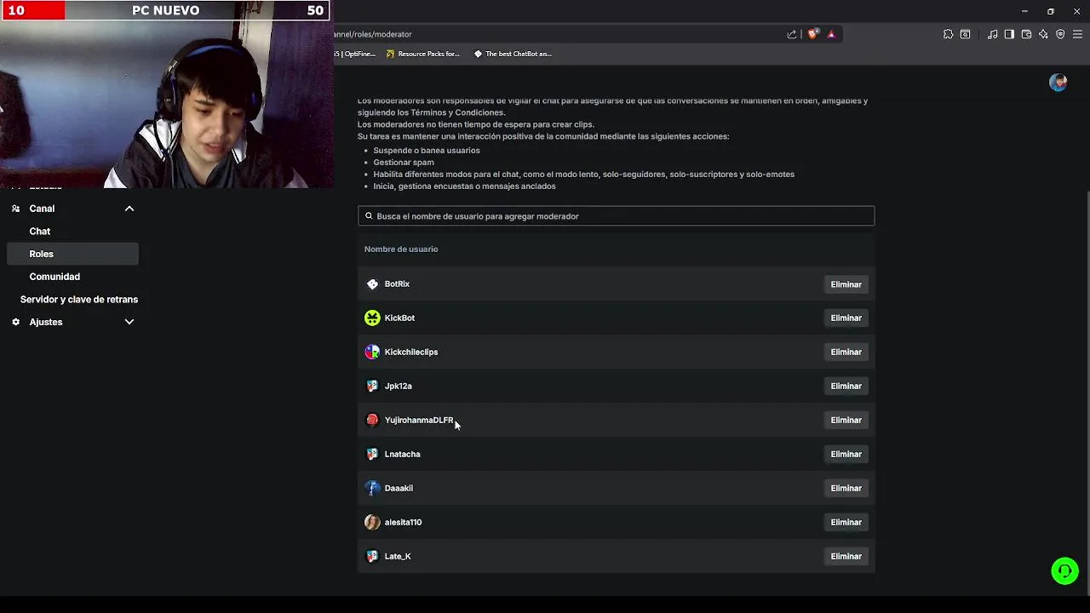Image resolution: width=1090 pixels, height=613 pixels.
Task: Focus the moderator username search field
Action: [616, 216]
